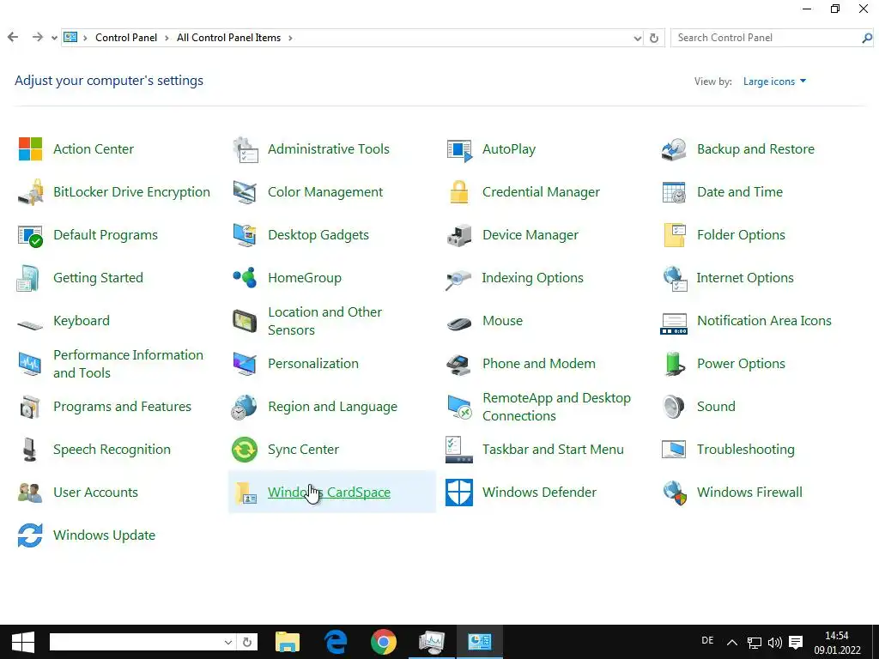Screen dimensions: 879x659
Task: Go back with the navigation arrow
Action: (x=13, y=38)
